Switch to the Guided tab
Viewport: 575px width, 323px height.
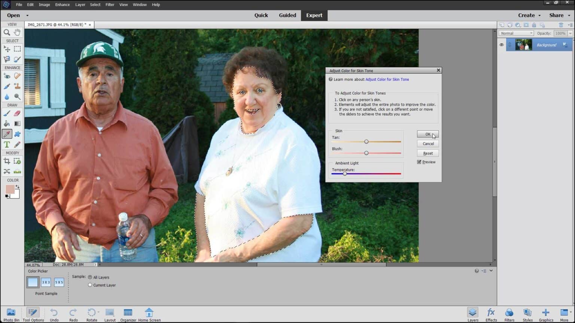point(287,15)
